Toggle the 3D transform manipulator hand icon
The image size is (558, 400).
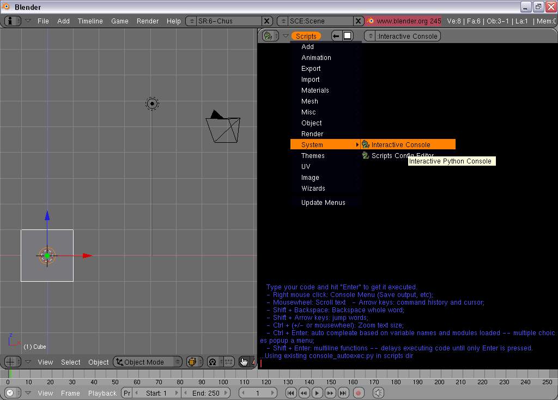coord(244,362)
